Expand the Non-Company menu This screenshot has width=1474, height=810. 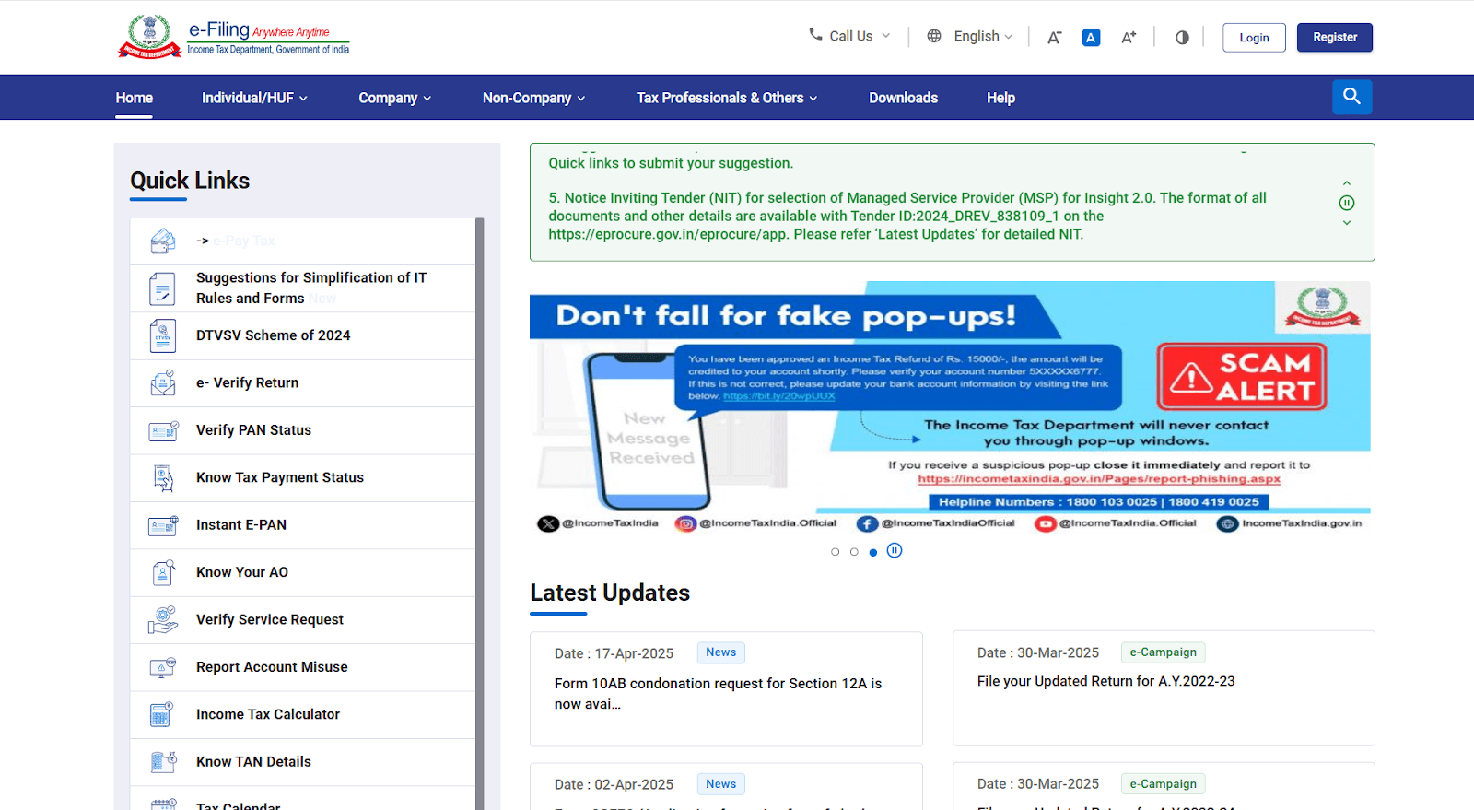tap(533, 98)
